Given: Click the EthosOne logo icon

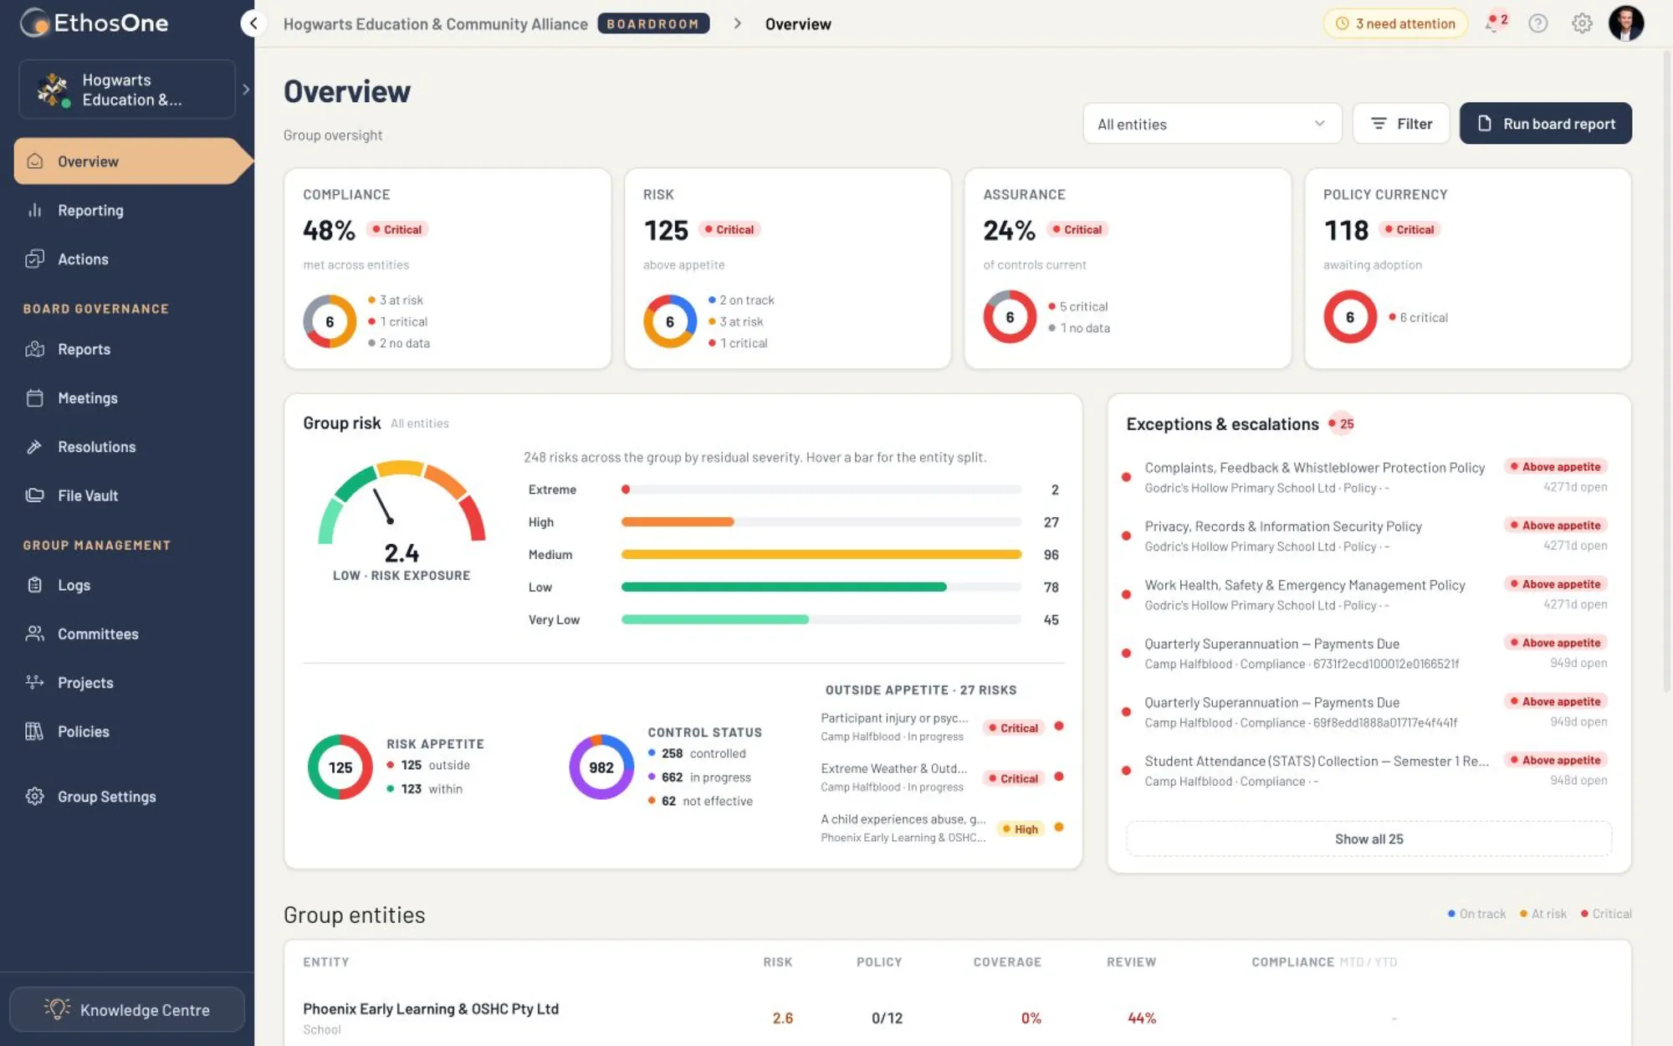Looking at the screenshot, I should (x=35, y=23).
